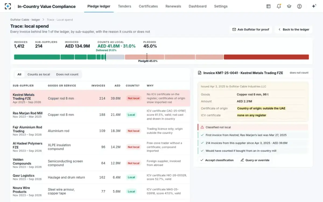The height and width of the screenshot is (202, 323).
Task: Open Gulfstar Cable · ledger breadcrumb
Action: (x=25, y=20)
